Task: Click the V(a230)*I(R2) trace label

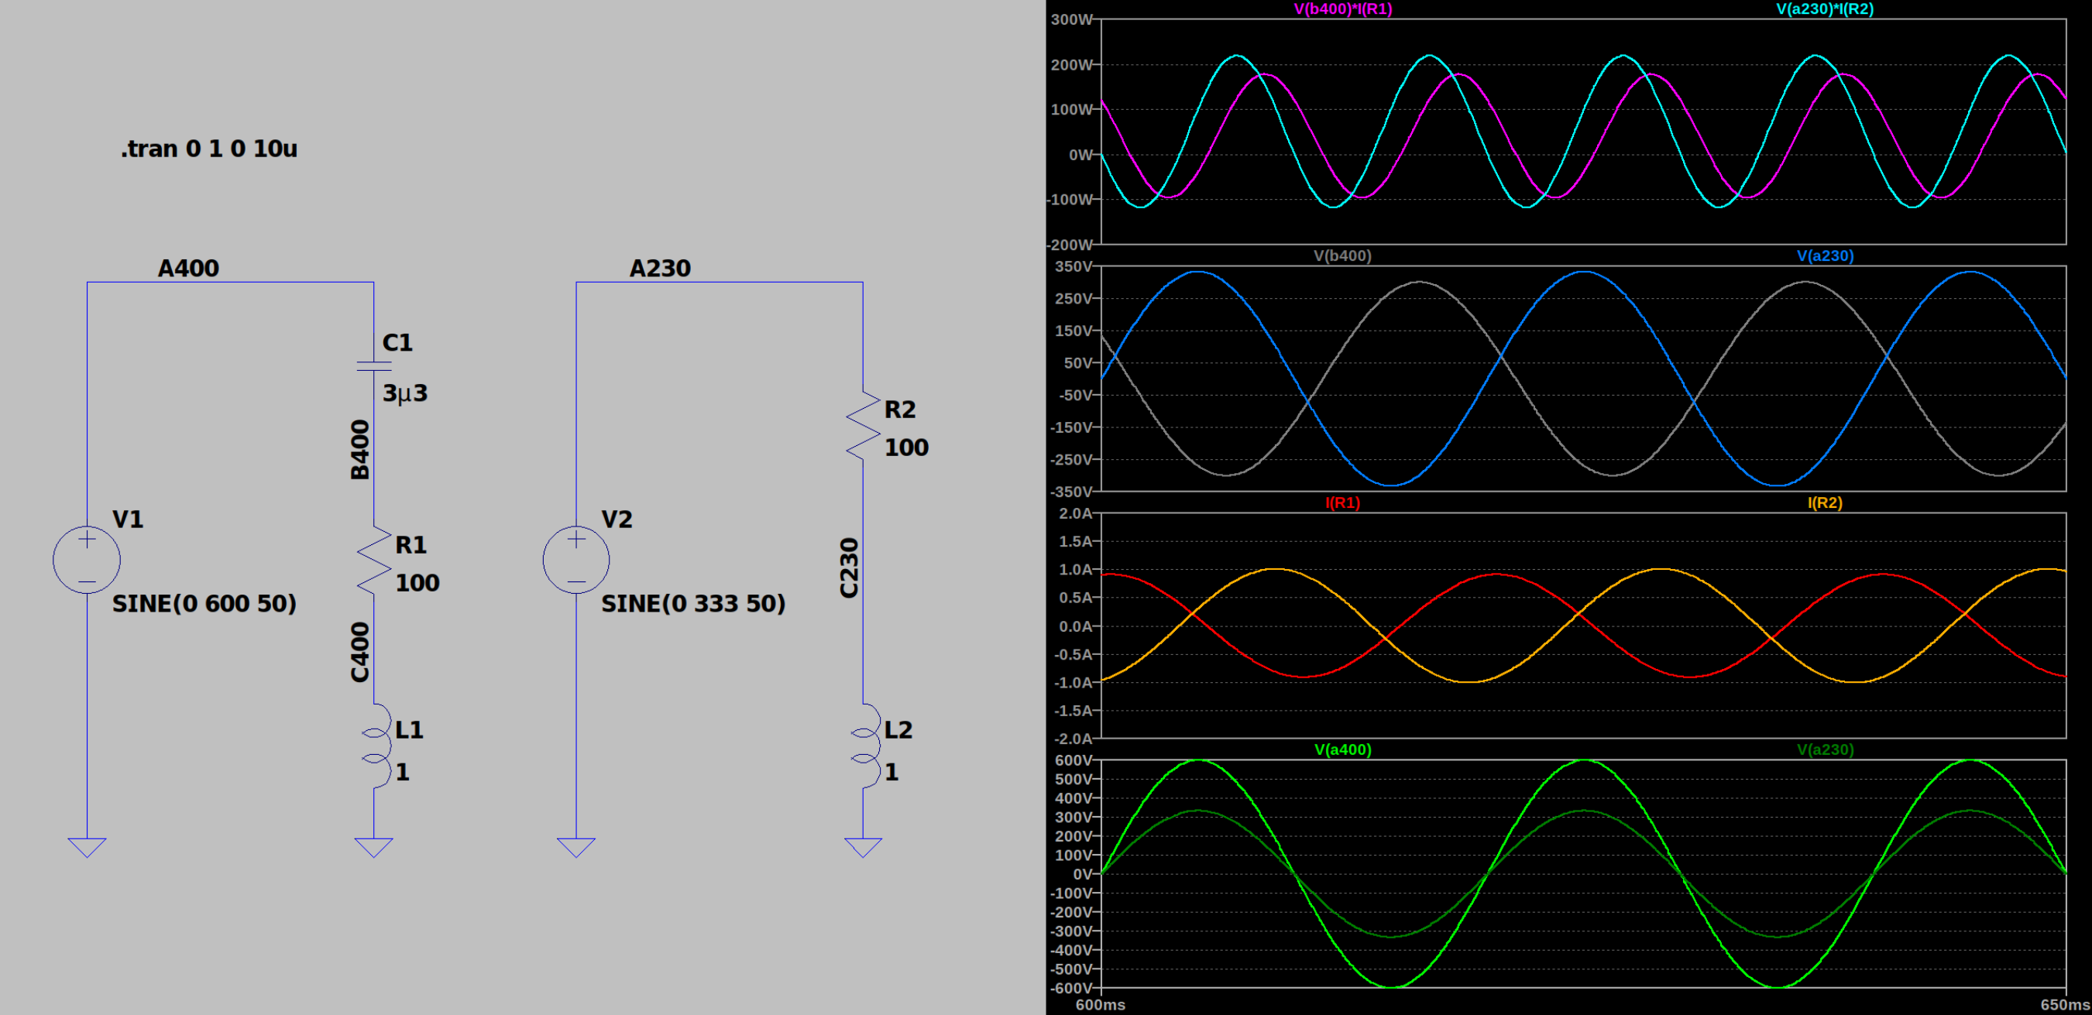Action: (x=1825, y=9)
